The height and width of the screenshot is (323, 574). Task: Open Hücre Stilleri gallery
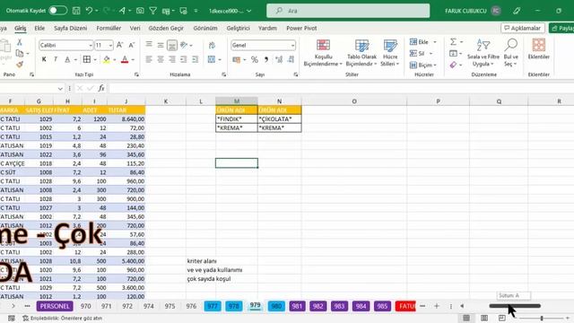click(x=390, y=53)
